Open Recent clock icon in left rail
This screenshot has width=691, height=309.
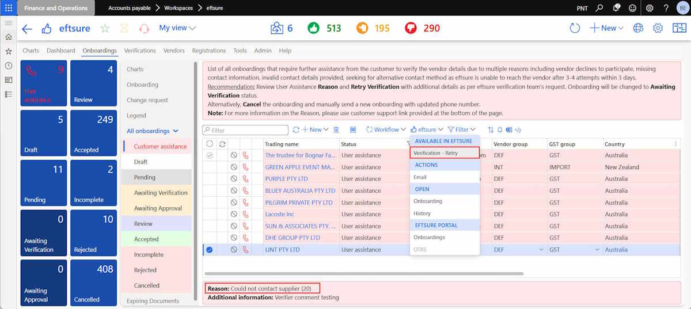pyautogui.click(x=8, y=66)
